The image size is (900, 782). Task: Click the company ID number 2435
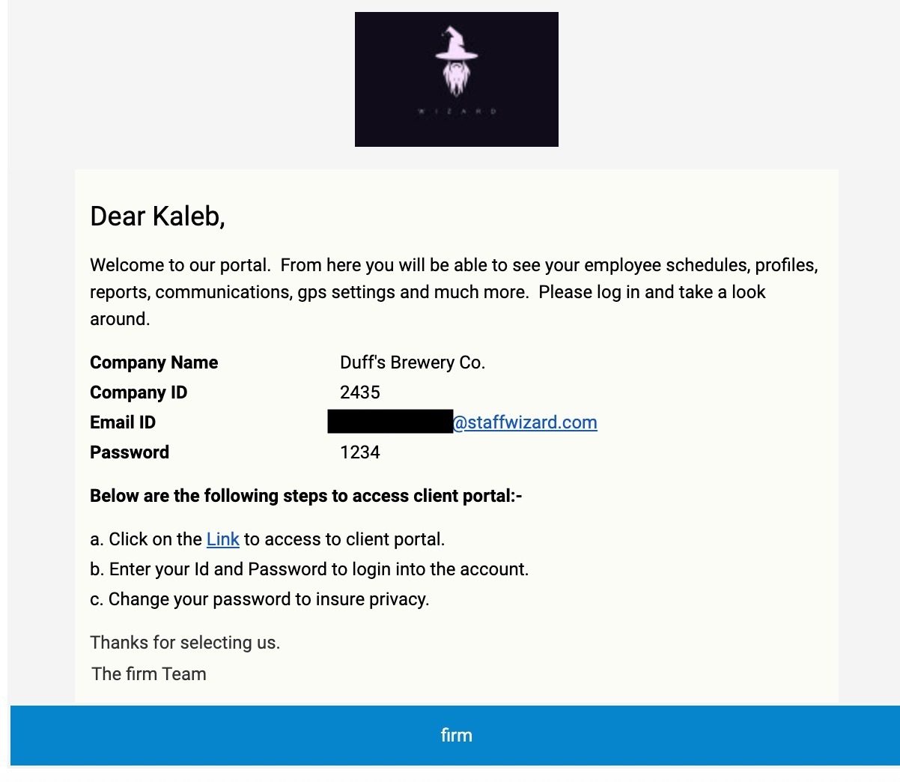pyautogui.click(x=359, y=392)
